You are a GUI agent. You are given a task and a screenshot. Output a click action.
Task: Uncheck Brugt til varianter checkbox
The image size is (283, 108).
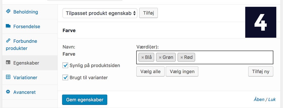tap(65, 78)
